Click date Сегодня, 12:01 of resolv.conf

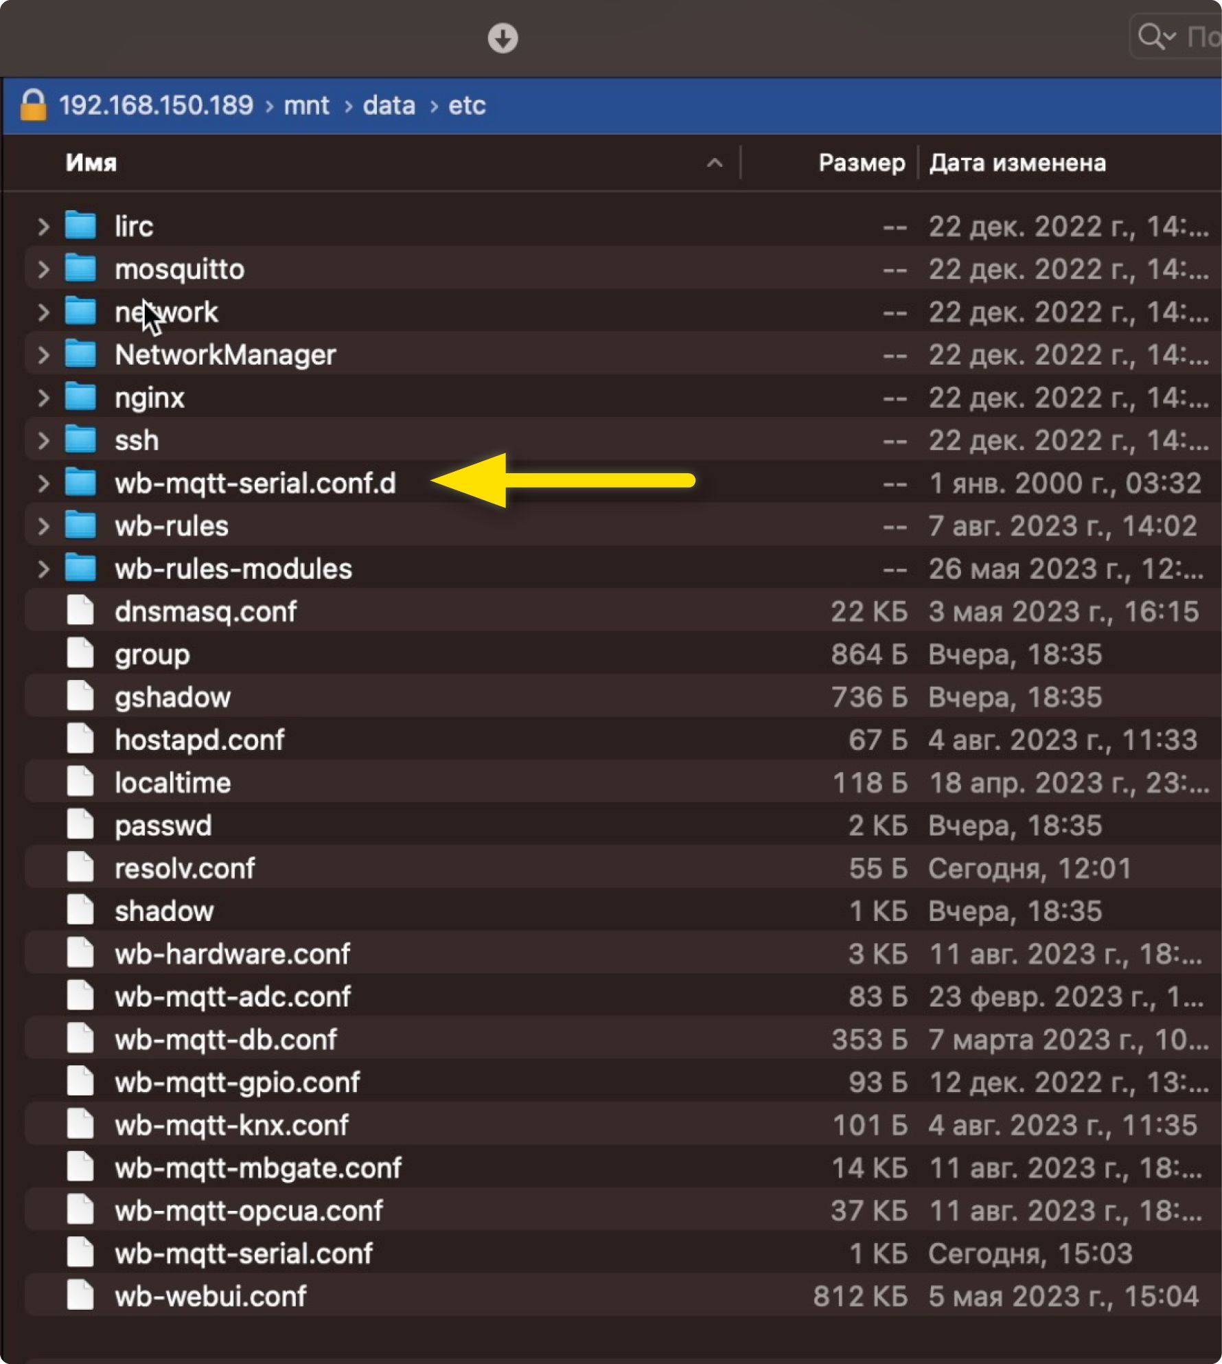point(1030,868)
